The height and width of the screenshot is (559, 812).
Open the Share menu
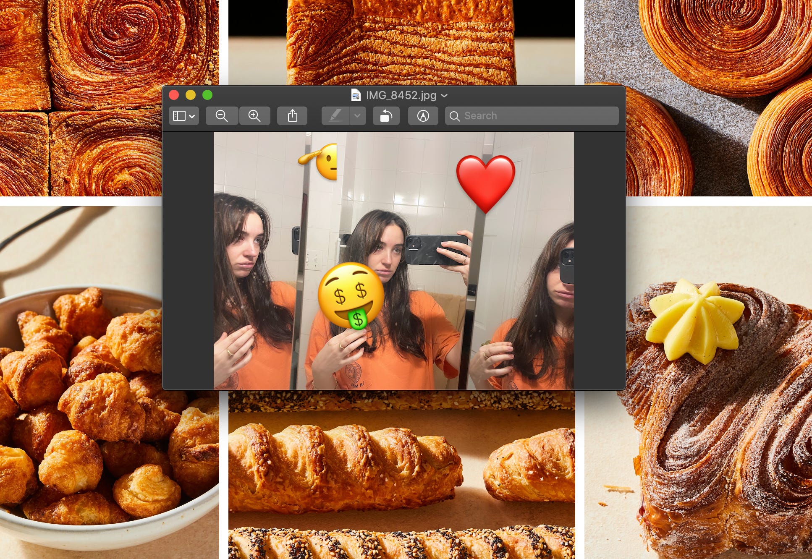(x=292, y=116)
